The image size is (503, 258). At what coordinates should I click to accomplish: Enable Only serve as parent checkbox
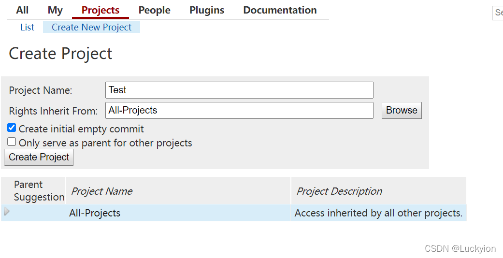12,142
